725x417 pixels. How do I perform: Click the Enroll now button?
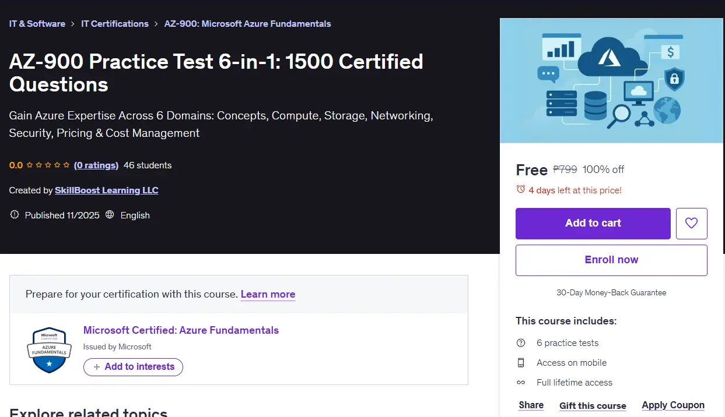click(x=611, y=260)
